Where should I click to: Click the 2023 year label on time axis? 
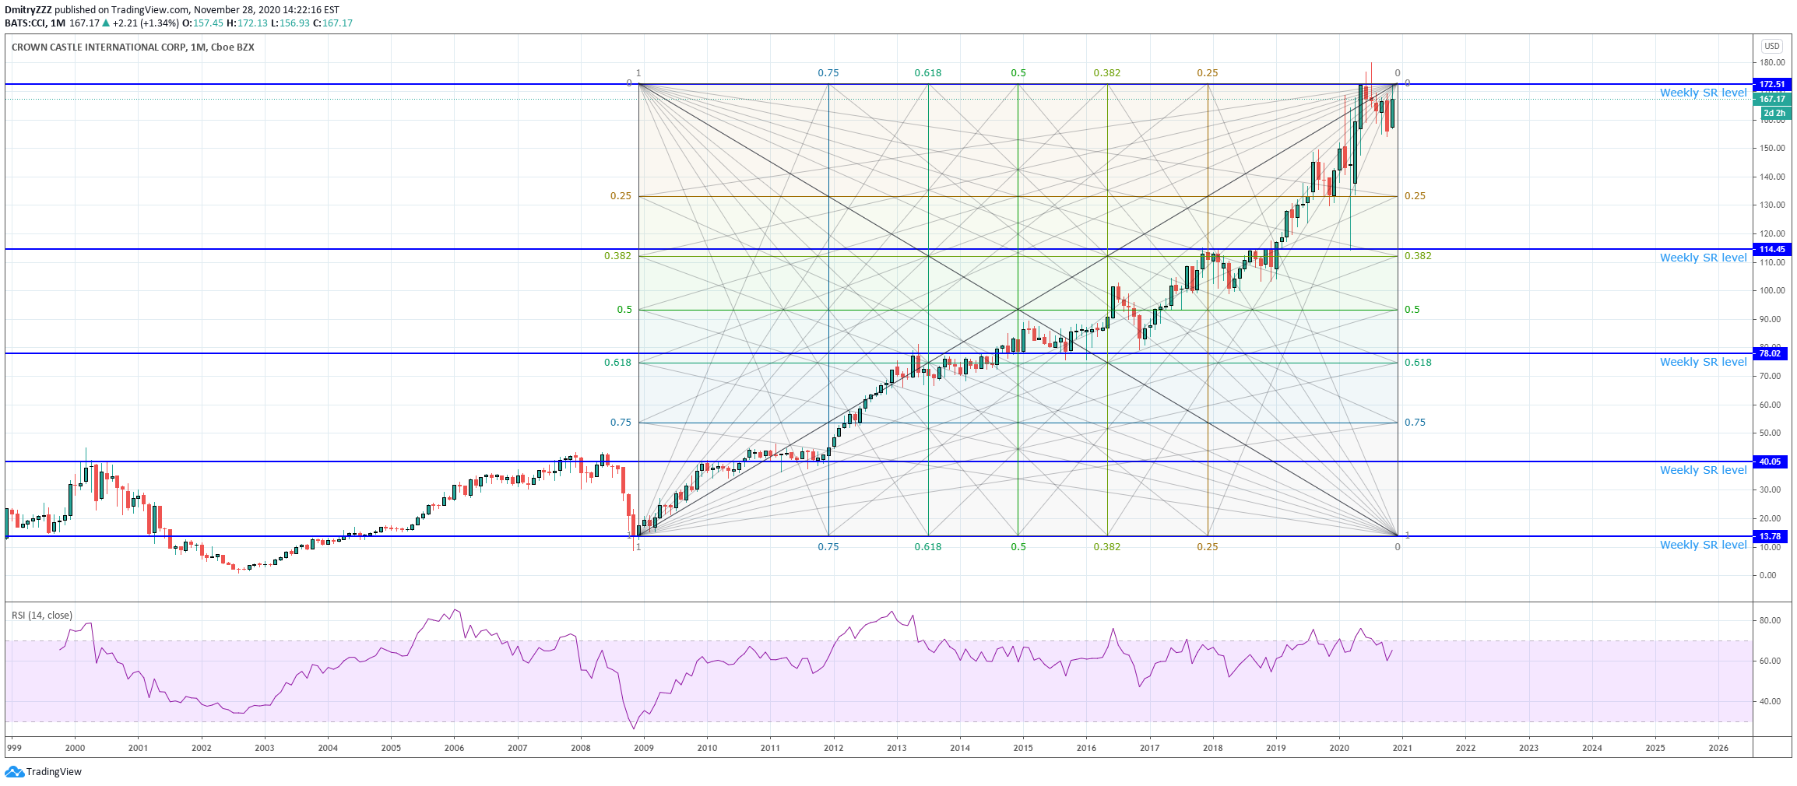(x=1528, y=748)
